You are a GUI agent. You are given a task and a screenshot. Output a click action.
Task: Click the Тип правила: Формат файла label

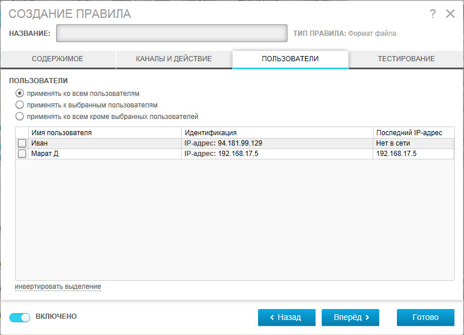pos(345,33)
